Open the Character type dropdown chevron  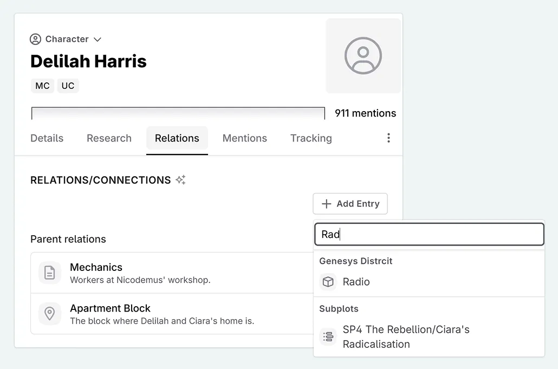[98, 40]
